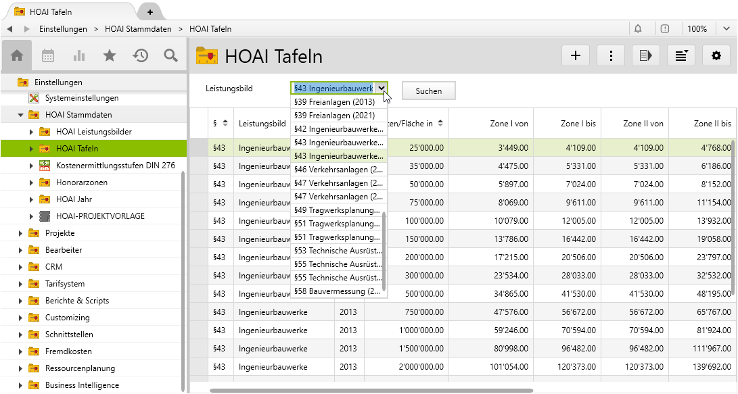The width and height of the screenshot is (738, 394).
Task: Select §39 Freianlagen (2021) from list
Action: tap(334, 116)
